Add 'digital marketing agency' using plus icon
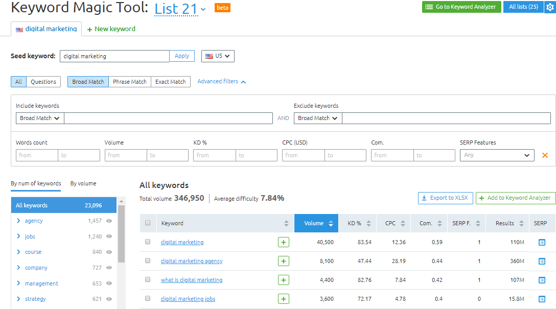This screenshot has width=556, height=309. (x=284, y=261)
